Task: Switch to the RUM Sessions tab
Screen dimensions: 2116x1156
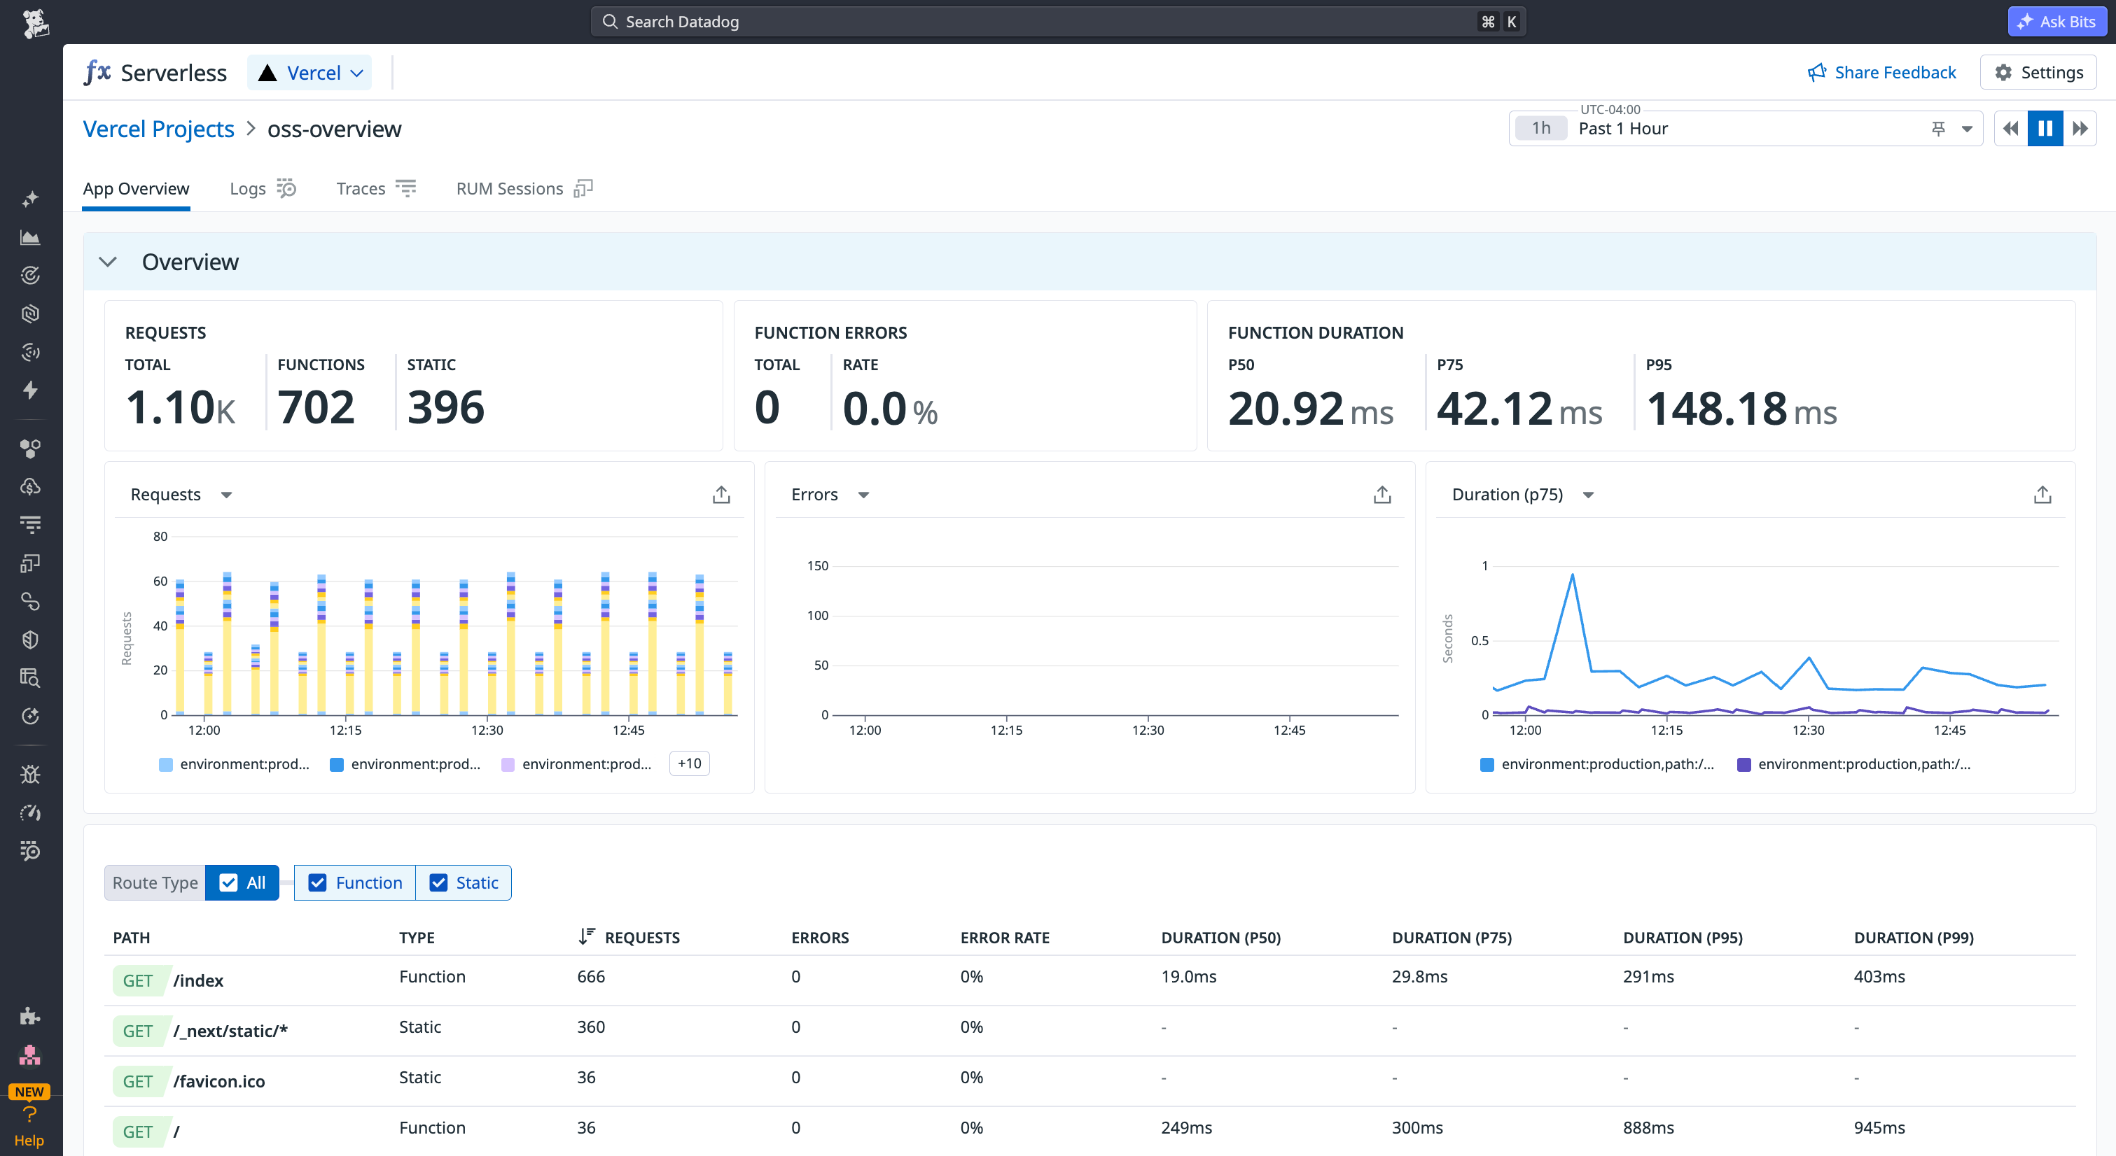Action: (524, 189)
